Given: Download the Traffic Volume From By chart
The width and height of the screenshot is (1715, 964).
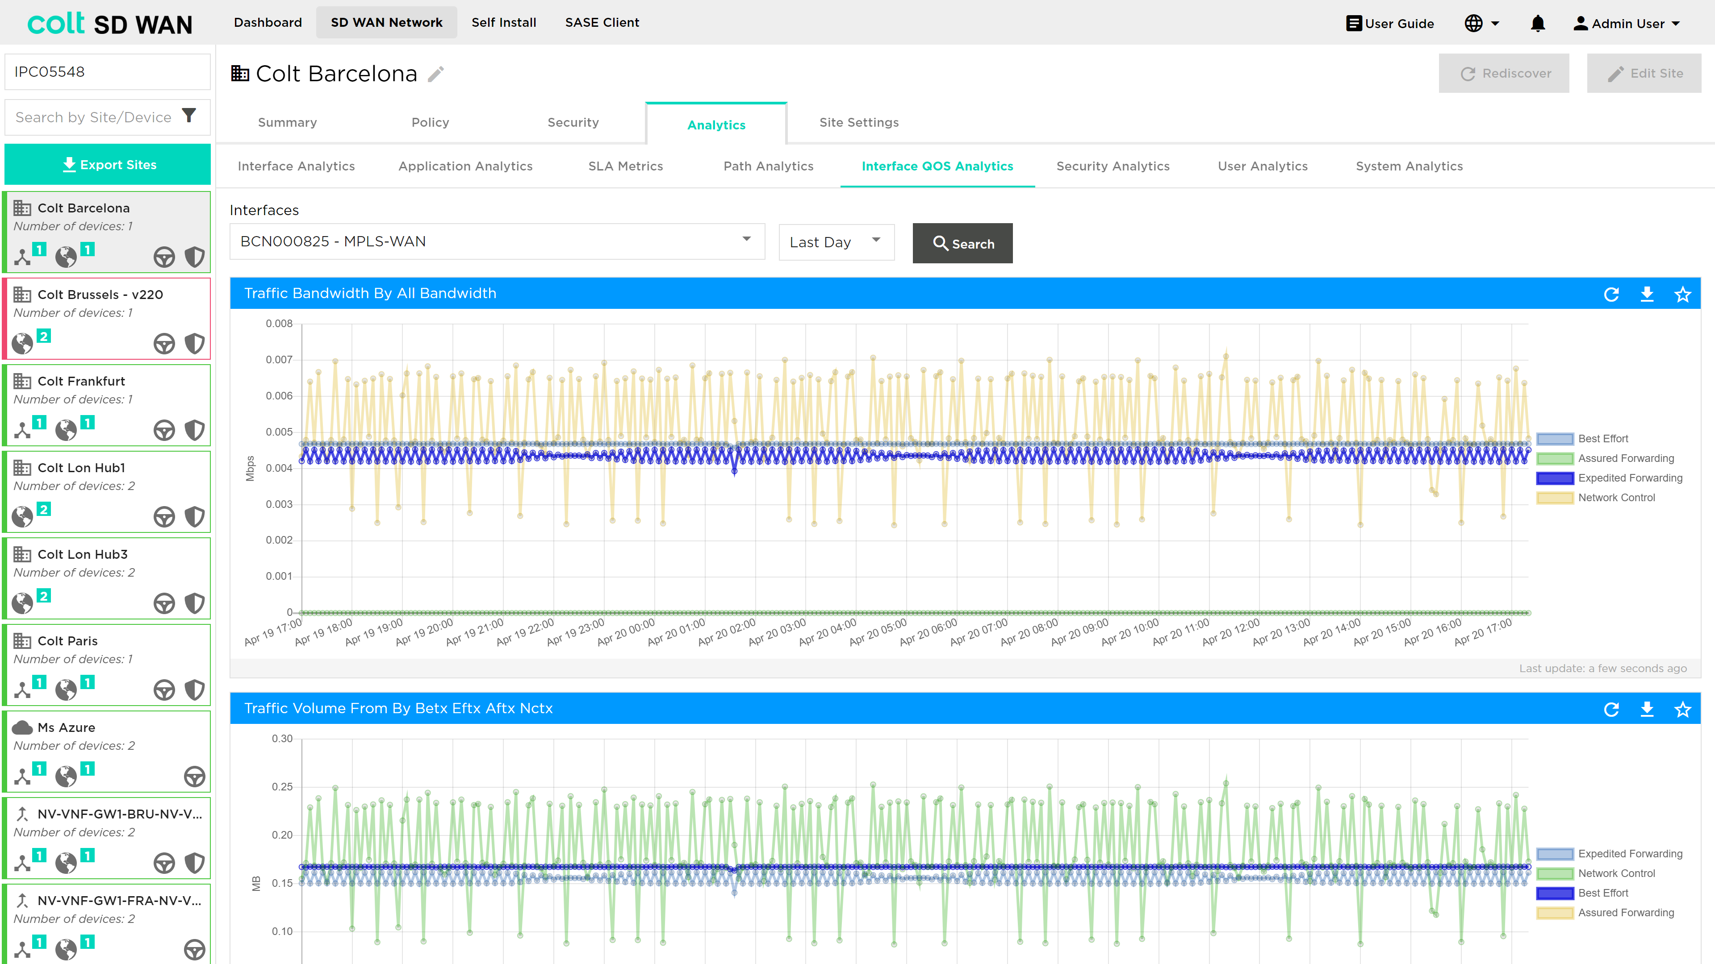Looking at the screenshot, I should pos(1647,709).
